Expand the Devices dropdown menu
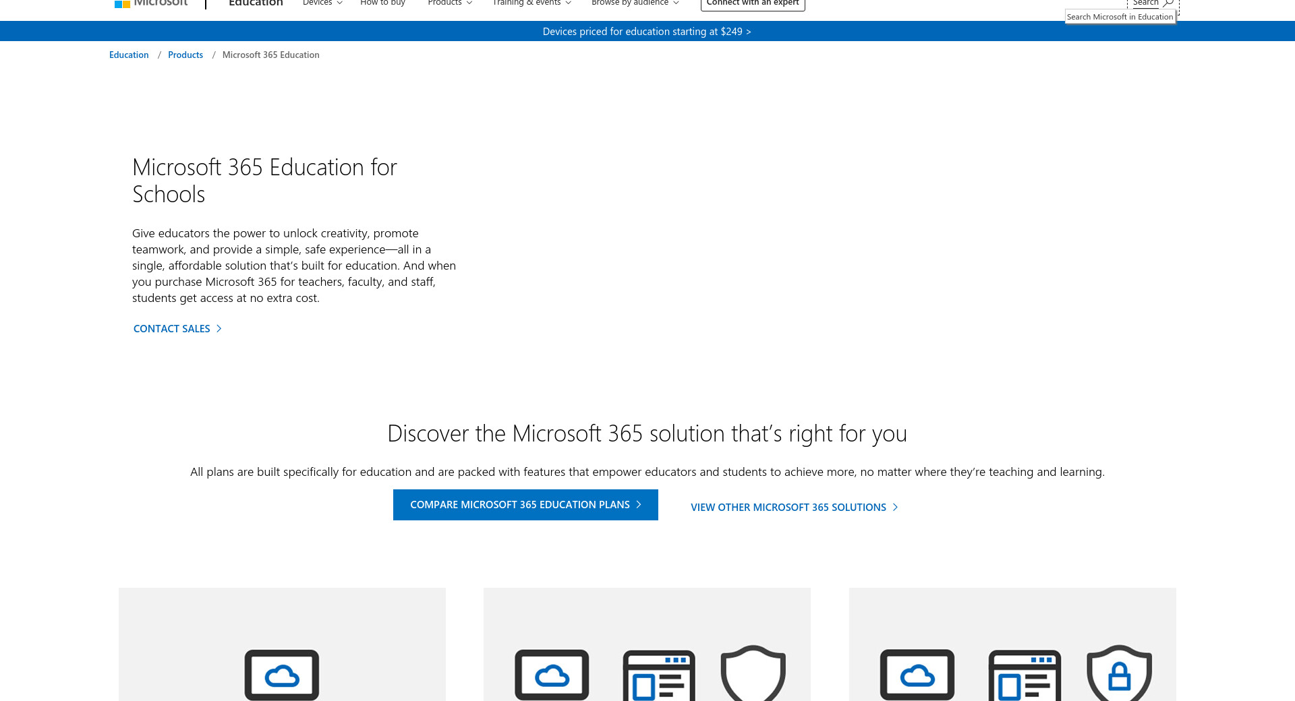Screen dimensions: 1295x701 click(x=322, y=3)
